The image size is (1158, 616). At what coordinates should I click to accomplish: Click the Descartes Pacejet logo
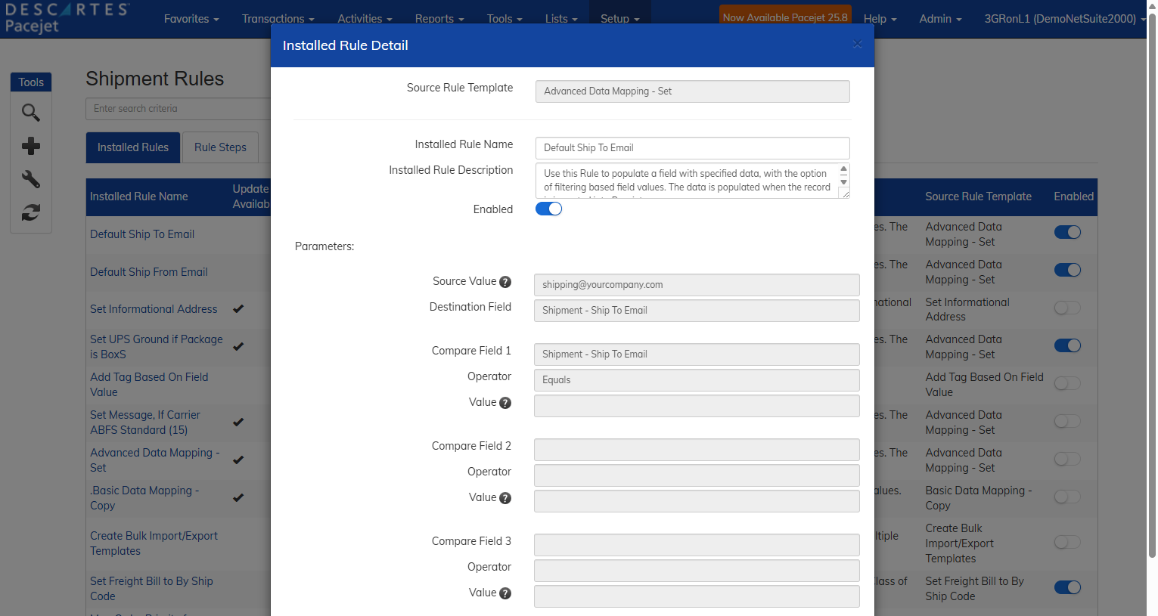click(x=68, y=15)
